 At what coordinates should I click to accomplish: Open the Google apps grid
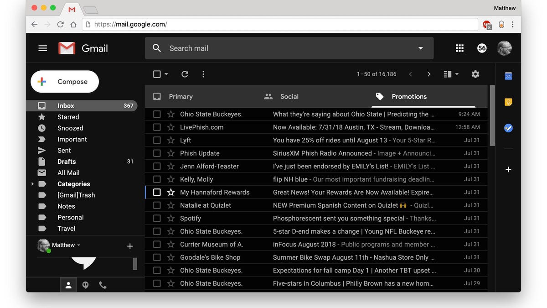pyautogui.click(x=459, y=47)
